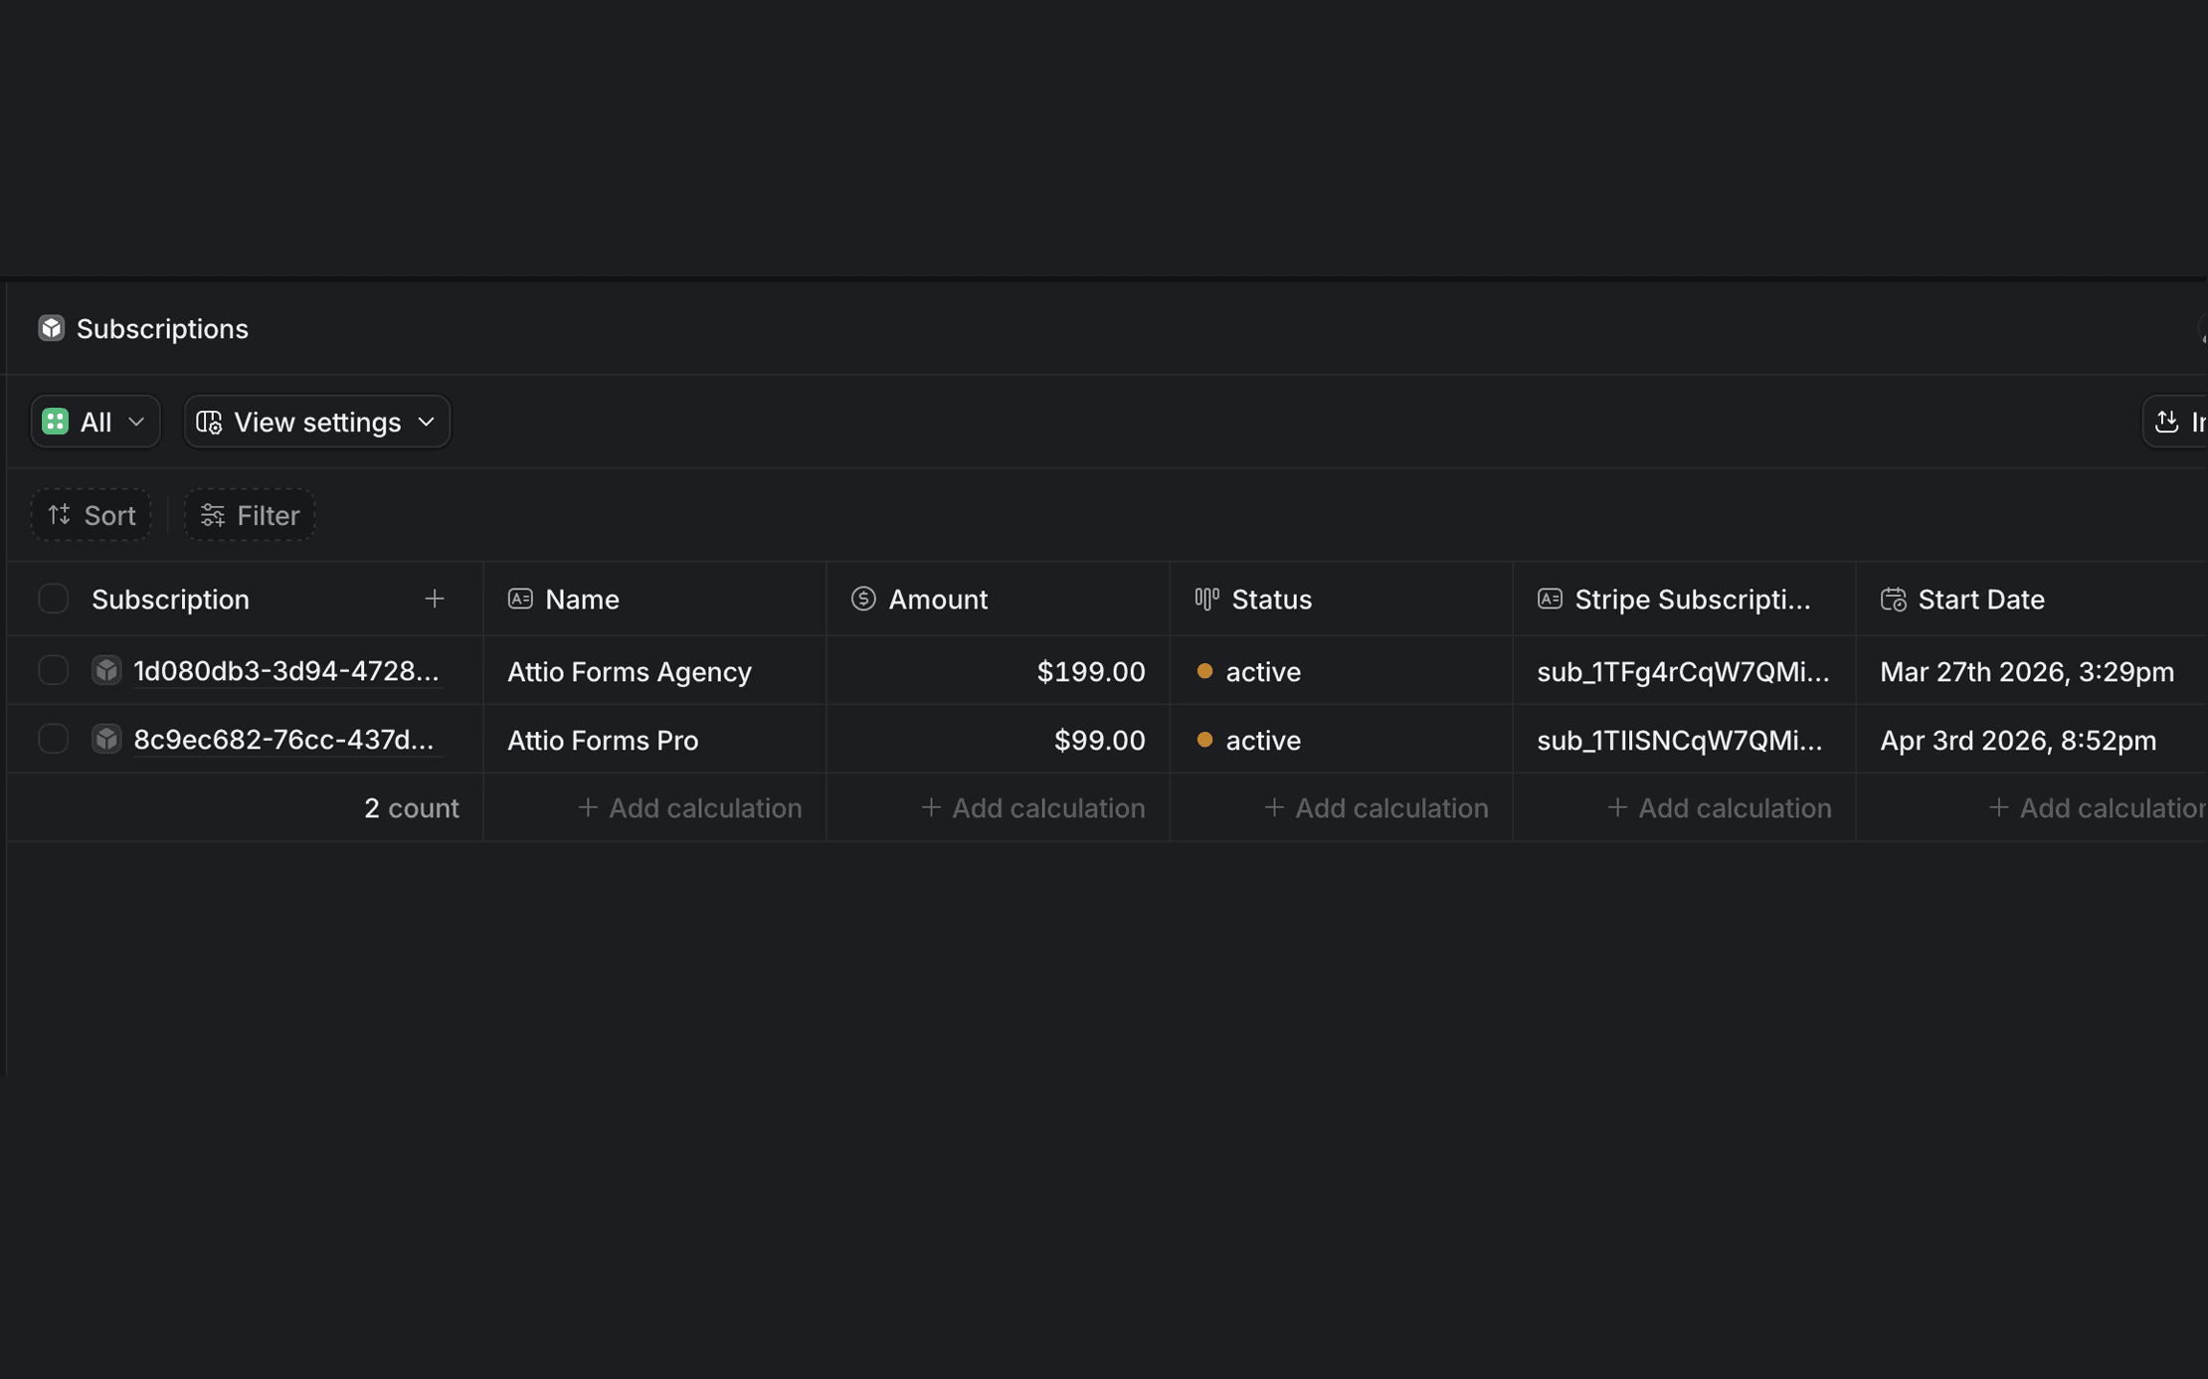Click the $99.00 amount cell
This screenshot has height=1379, width=2208.
(x=998, y=740)
